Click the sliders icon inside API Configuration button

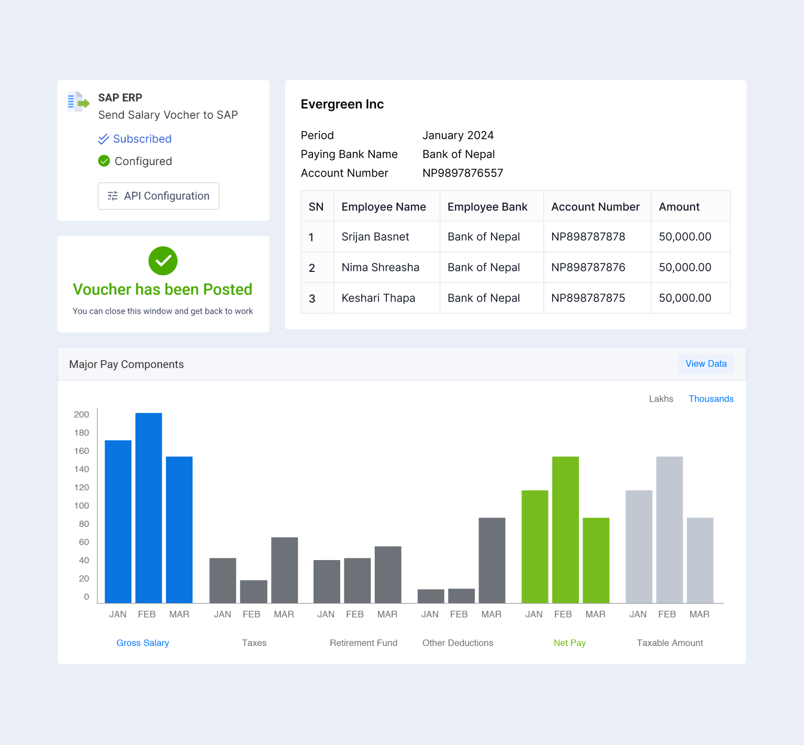pyautogui.click(x=112, y=195)
